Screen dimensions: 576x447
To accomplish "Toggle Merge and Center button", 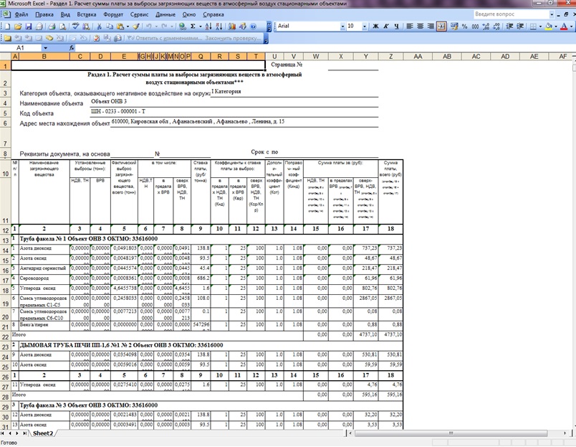I will (442, 26).
